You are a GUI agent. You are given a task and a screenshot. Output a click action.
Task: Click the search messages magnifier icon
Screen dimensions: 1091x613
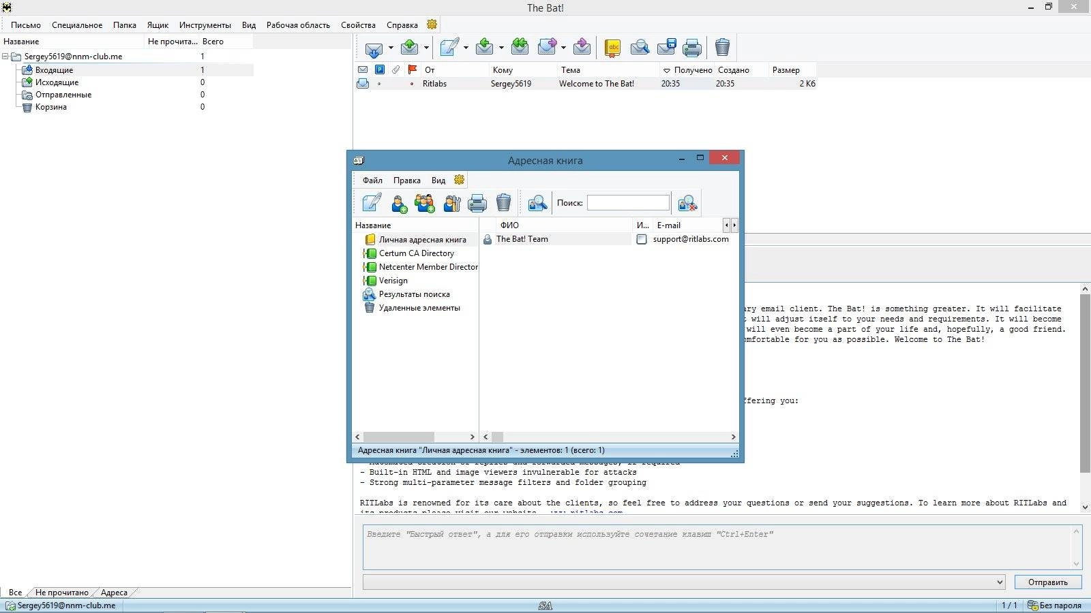tap(640, 48)
